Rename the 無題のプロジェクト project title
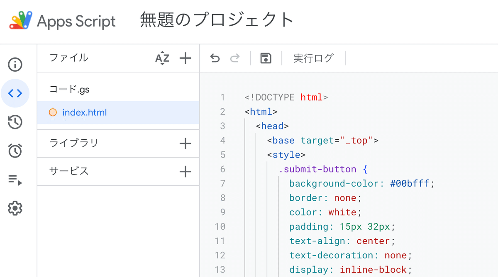Screen dimensions: 498x277 pyautogui.click(x=217, y=20)
